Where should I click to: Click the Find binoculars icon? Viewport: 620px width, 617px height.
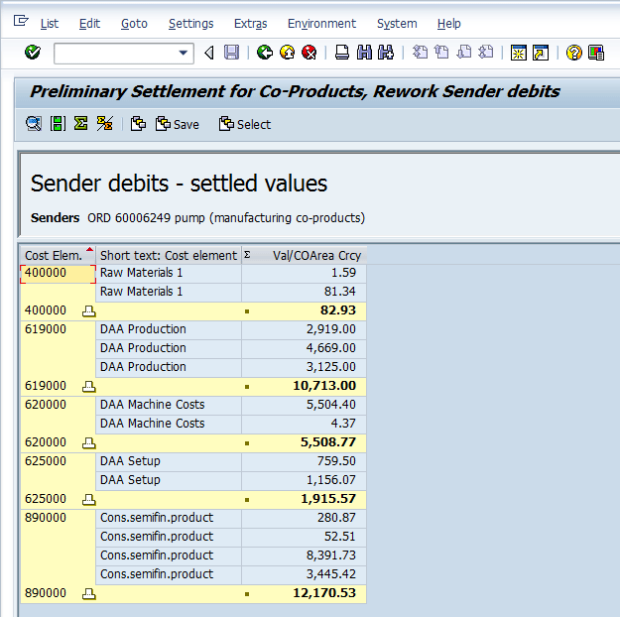(x=363, y=53)
